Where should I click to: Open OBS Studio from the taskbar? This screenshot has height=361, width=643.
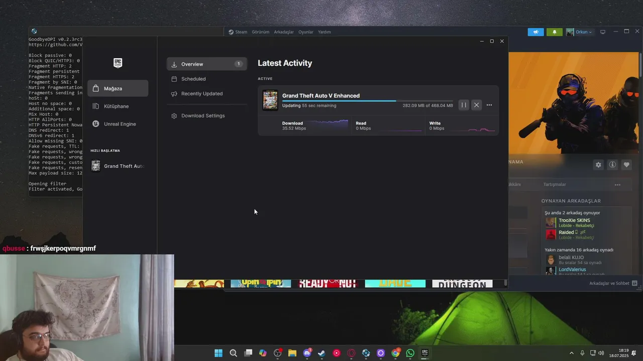277,353
